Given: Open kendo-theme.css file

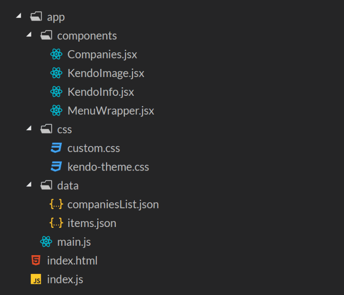Looking at the screenshot, I should pyautogui.click(x=108, y=167).
